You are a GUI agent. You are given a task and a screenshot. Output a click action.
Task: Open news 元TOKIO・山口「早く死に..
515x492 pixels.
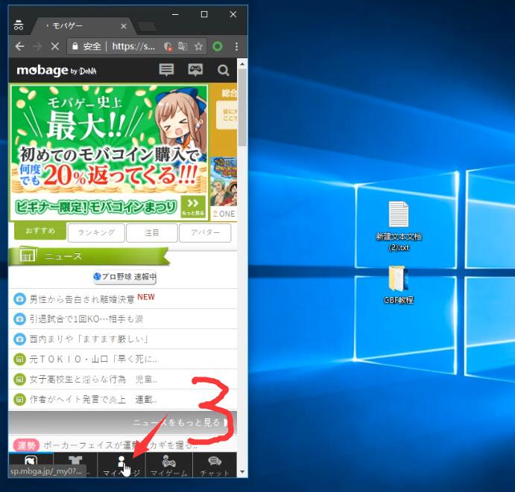(122, 360)
